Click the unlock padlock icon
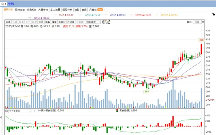Screen dimensions: 216x135 click(213, 14)
